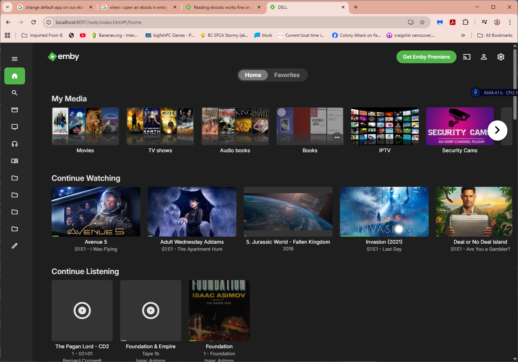Switch to the 'change default app on rca viking' tab
Image resolution: width=518 pixels, height=362 pixels.
pos(55,7)
